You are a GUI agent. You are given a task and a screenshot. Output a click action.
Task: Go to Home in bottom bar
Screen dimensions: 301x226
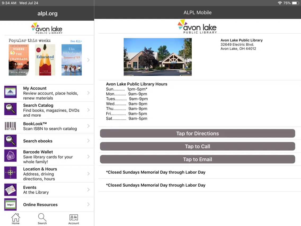point(16,219)
